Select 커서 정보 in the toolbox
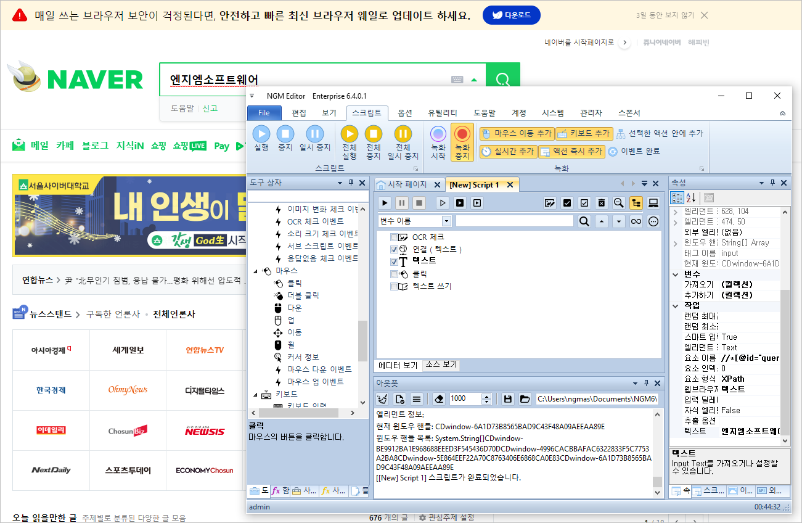The height and width of the screenshot is (523, 802). [303, 357]
